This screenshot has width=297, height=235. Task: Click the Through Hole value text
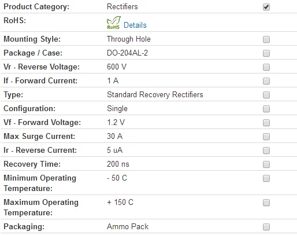pos(129,39)
